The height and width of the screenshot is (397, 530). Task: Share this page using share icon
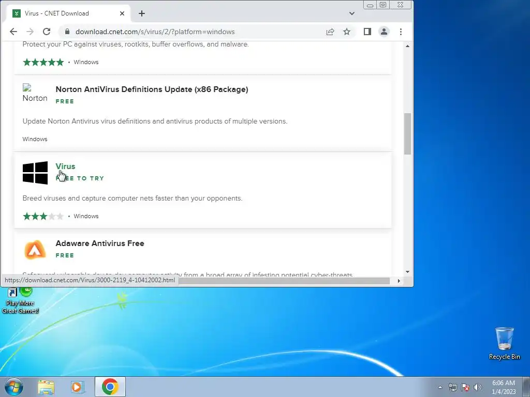(x=330, y=32)
